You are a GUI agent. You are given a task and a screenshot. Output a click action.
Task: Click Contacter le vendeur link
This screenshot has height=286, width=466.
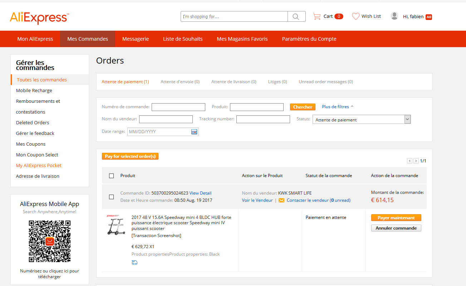tap(319, 200)
